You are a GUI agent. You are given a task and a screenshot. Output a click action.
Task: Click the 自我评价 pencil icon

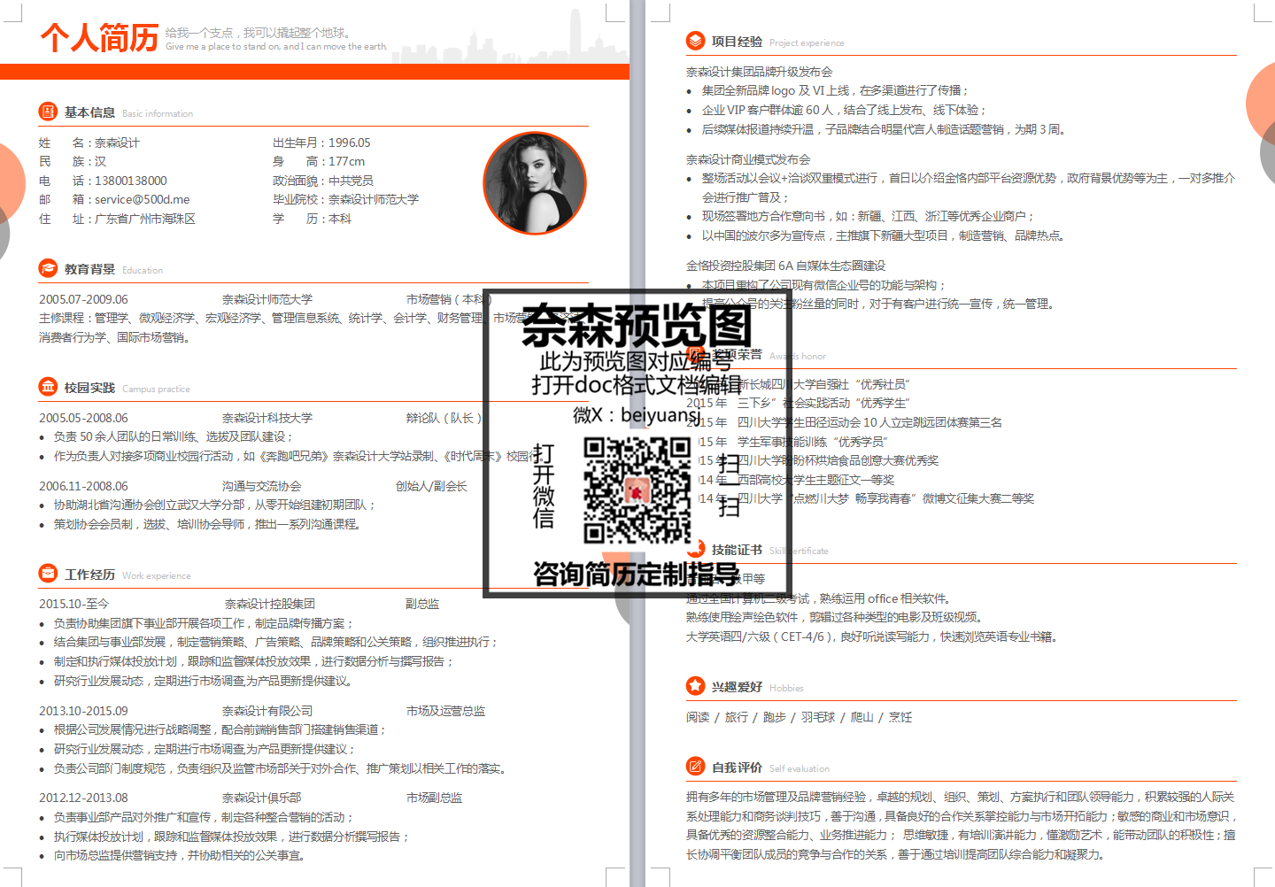coord(695,767)
